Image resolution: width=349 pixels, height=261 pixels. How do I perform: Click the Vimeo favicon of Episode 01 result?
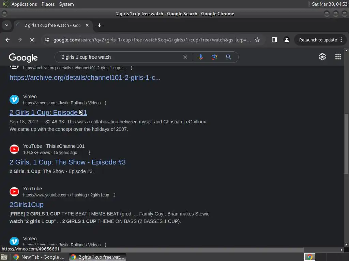click(x=14, y=100)
